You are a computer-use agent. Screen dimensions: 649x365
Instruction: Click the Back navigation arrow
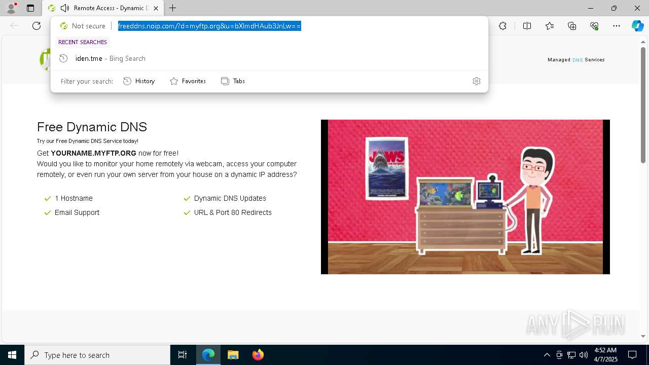point(14,26)
